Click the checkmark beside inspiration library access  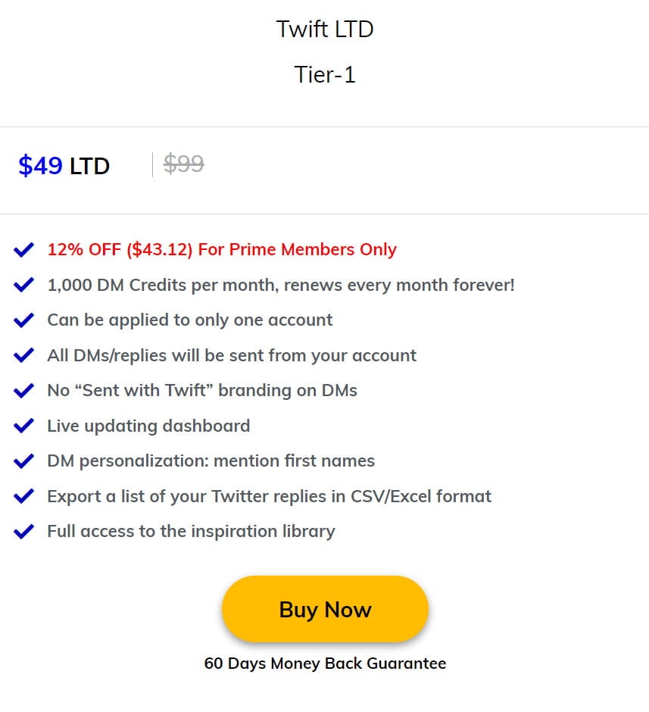pyautogui.click(x=23, y=531)
